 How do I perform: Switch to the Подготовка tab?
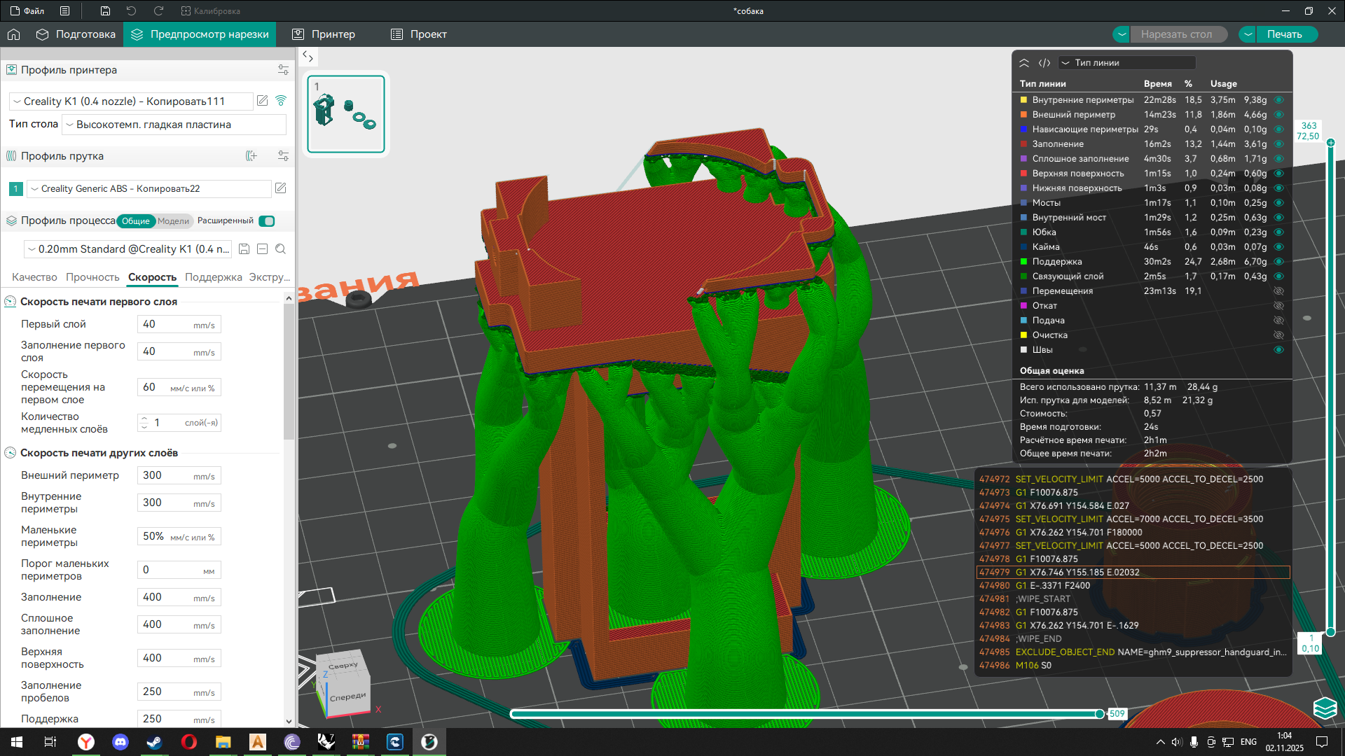coord(76,34)
